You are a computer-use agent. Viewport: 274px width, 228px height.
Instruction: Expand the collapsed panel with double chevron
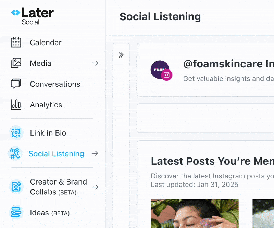(x=121, y=55)
